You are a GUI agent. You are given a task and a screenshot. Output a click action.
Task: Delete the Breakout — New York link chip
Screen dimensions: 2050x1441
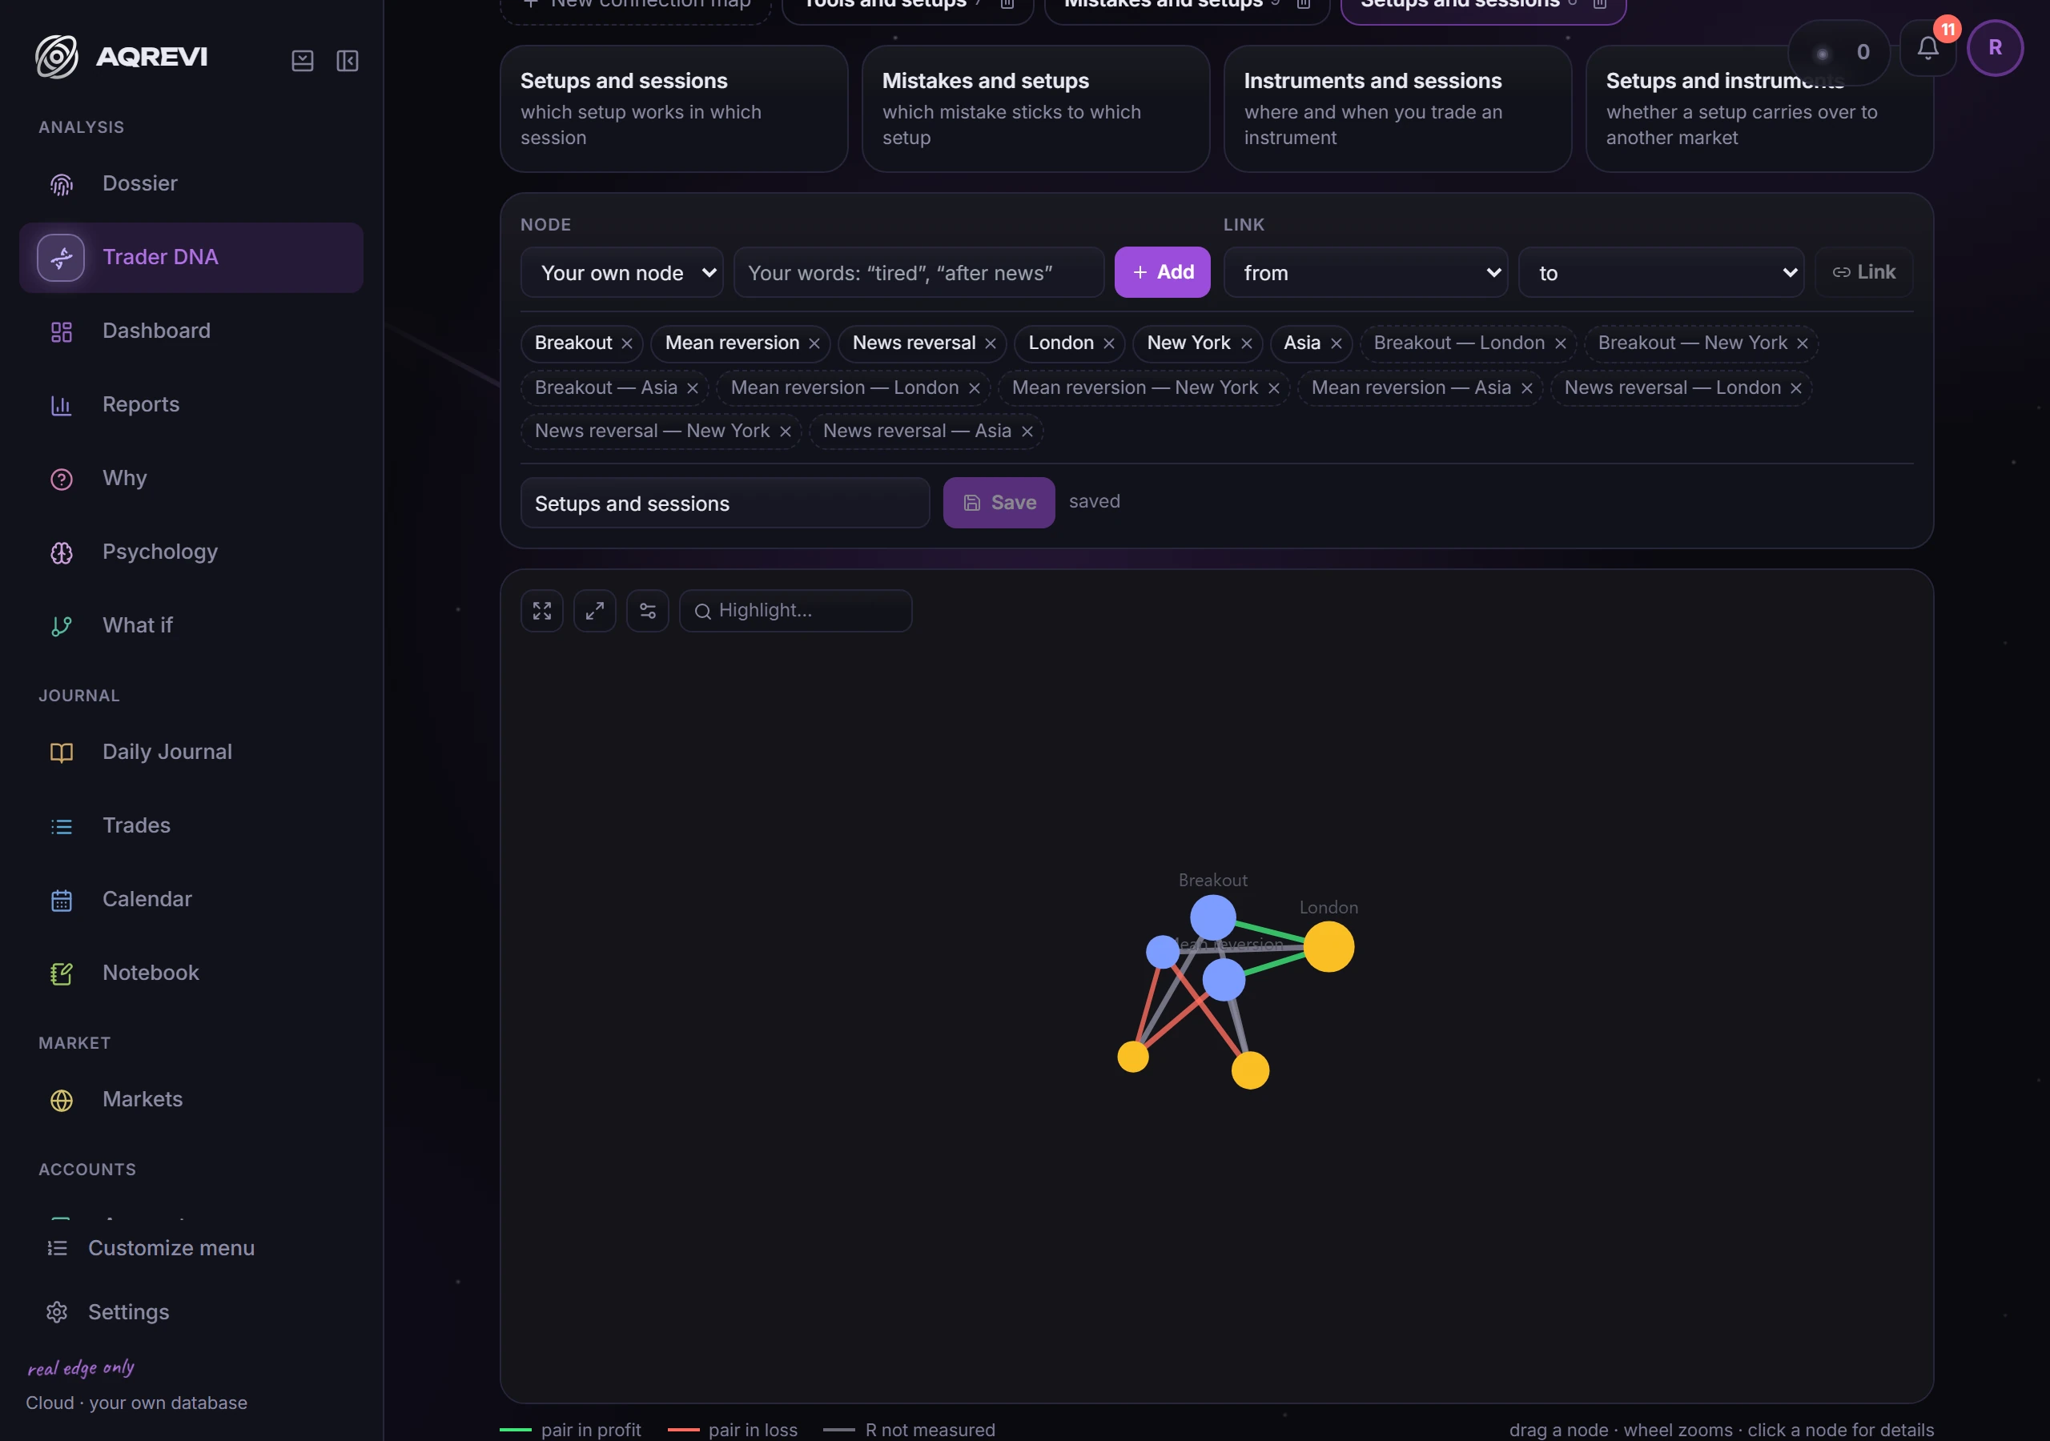[x=1803, y=343]
